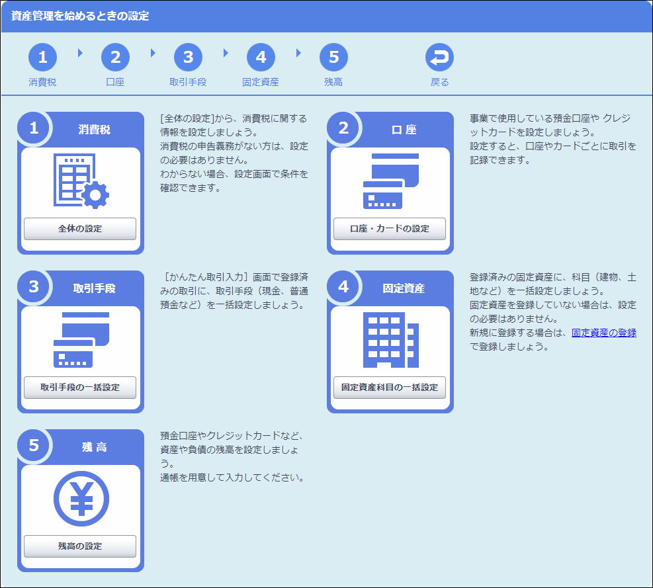Click step 1 消費税 circle in top navigation
The height and width of the screenshot is (588, 653).
(42, 58)
